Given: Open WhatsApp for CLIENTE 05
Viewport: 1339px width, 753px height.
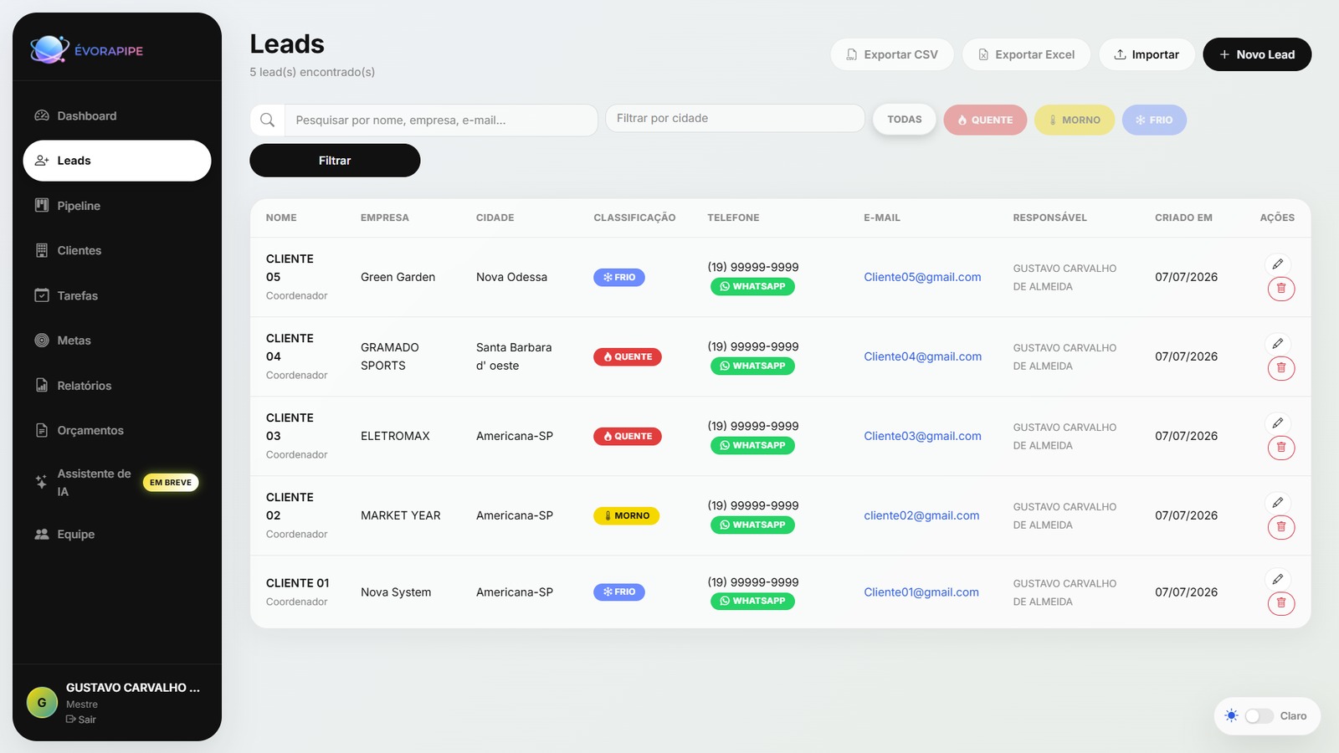Looking at the screenshot, I should tap(752, 286).
